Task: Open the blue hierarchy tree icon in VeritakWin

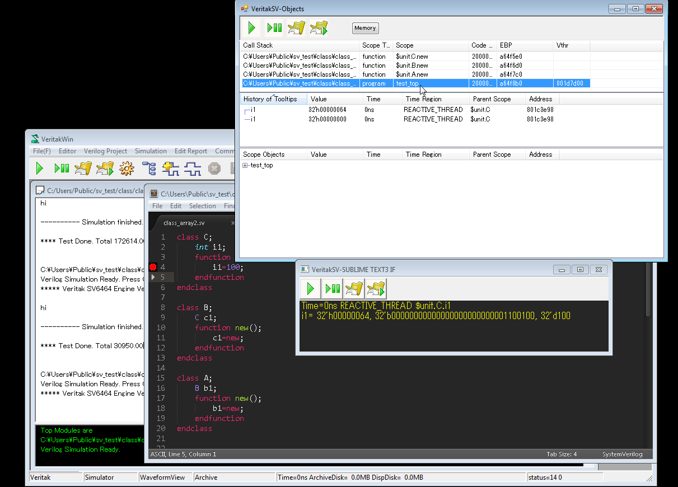Action: [149, 168]
